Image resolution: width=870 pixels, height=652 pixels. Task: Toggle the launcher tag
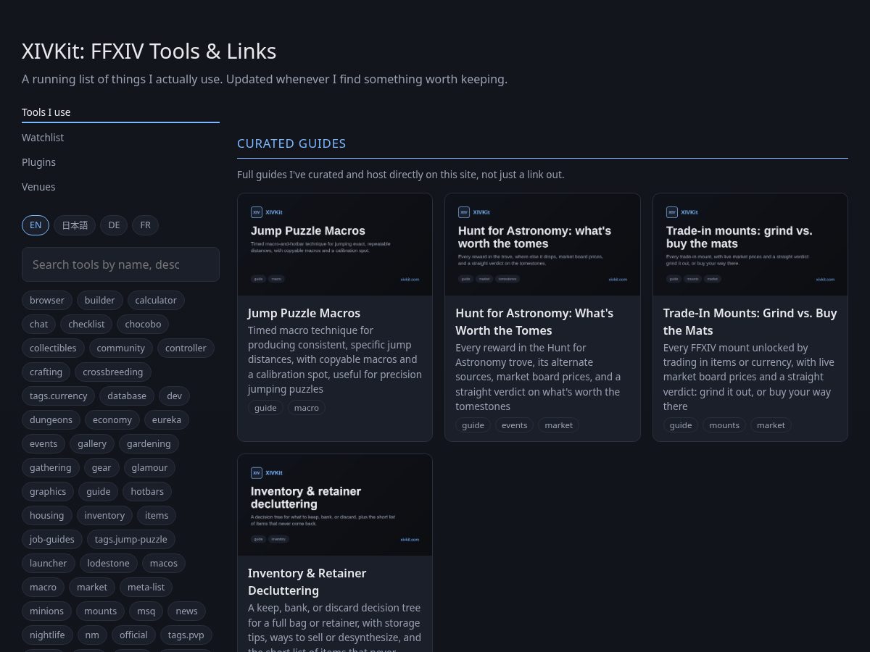click(x=49, y=563)
